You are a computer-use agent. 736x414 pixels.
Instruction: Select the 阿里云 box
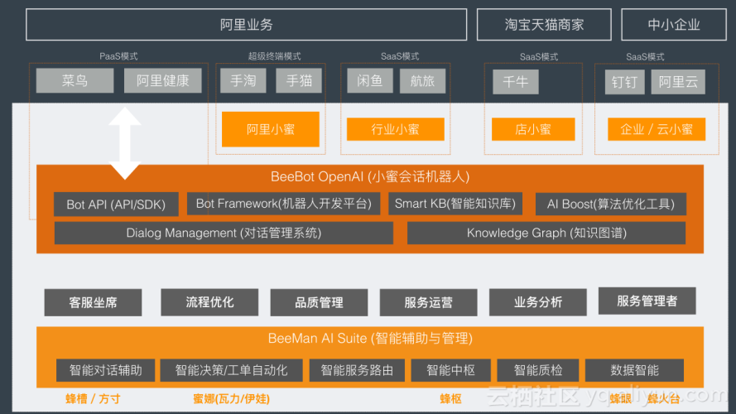point(678,82)
